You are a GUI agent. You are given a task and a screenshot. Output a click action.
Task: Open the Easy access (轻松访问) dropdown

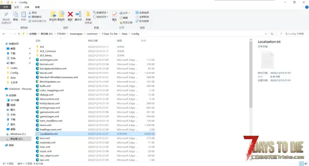click(x=100, y=17)
